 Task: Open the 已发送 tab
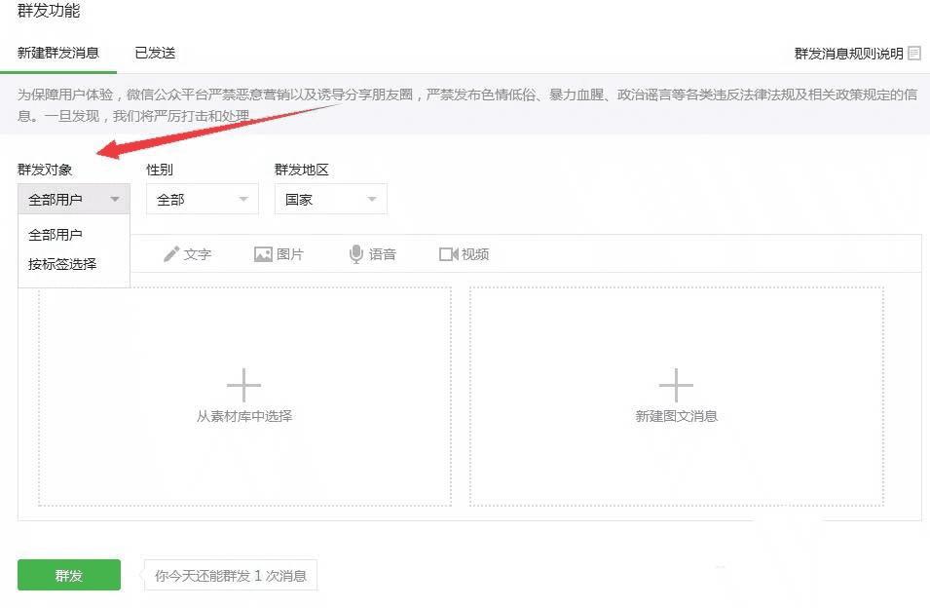tap(155, 53)
